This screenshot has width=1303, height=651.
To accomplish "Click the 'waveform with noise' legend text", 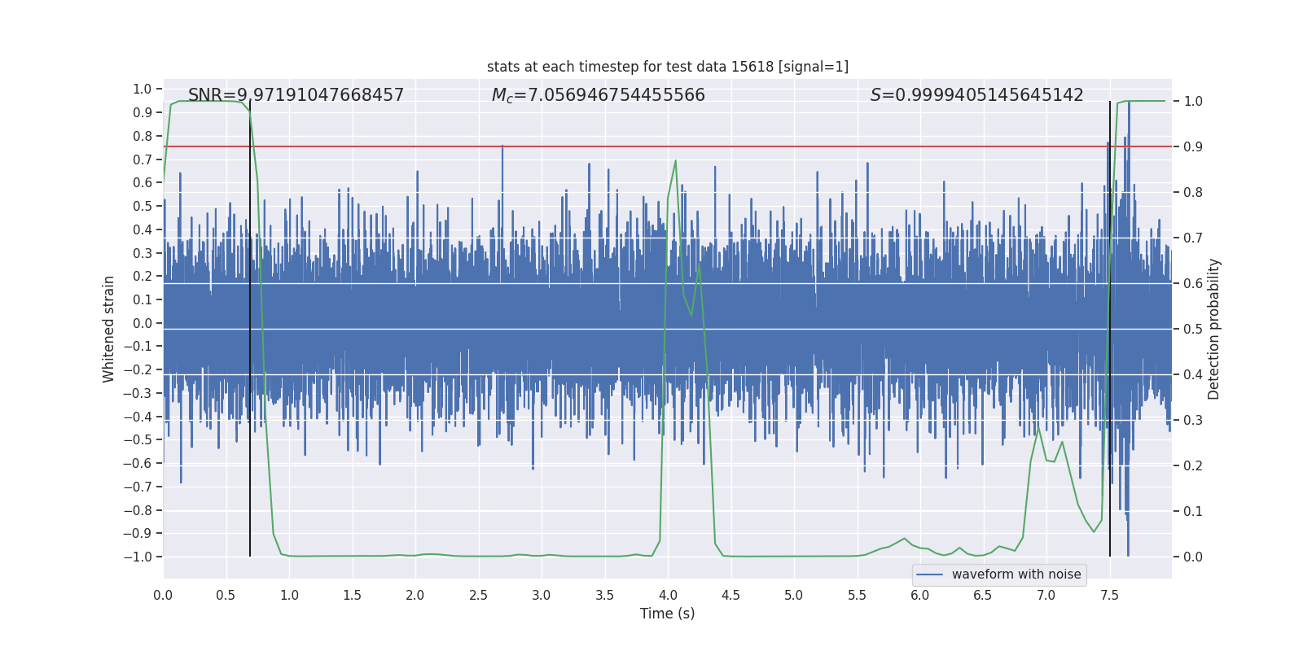I will click(x=1016, y=575).
